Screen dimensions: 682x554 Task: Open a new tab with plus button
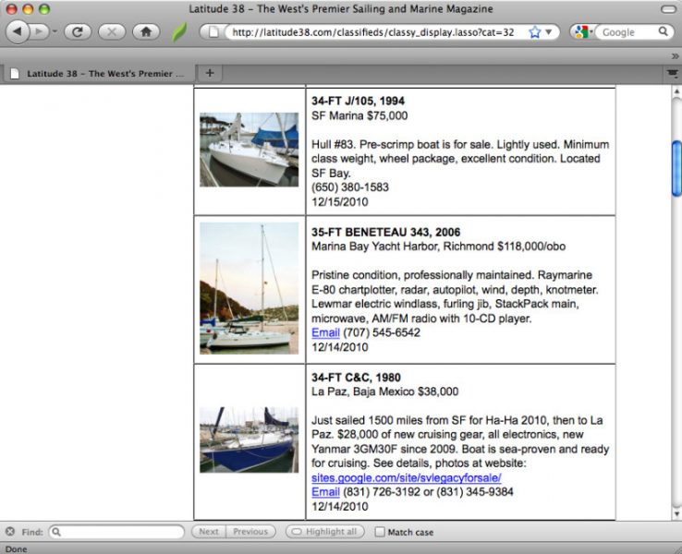pos(210,73)
